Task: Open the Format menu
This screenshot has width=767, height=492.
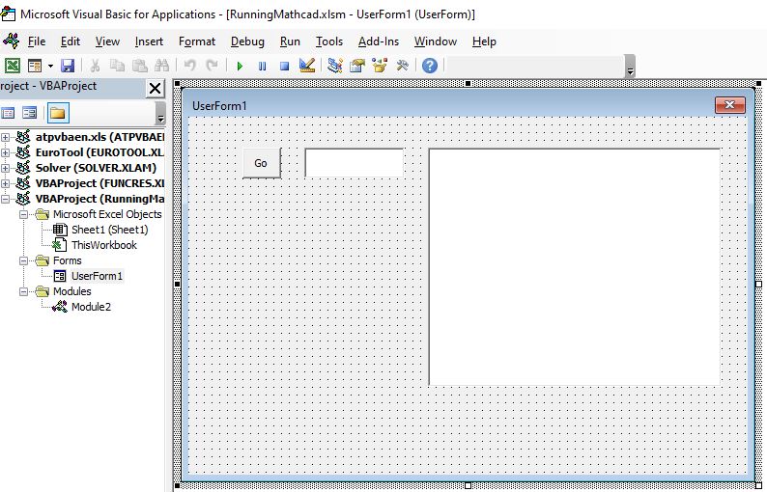Action: 197,41
